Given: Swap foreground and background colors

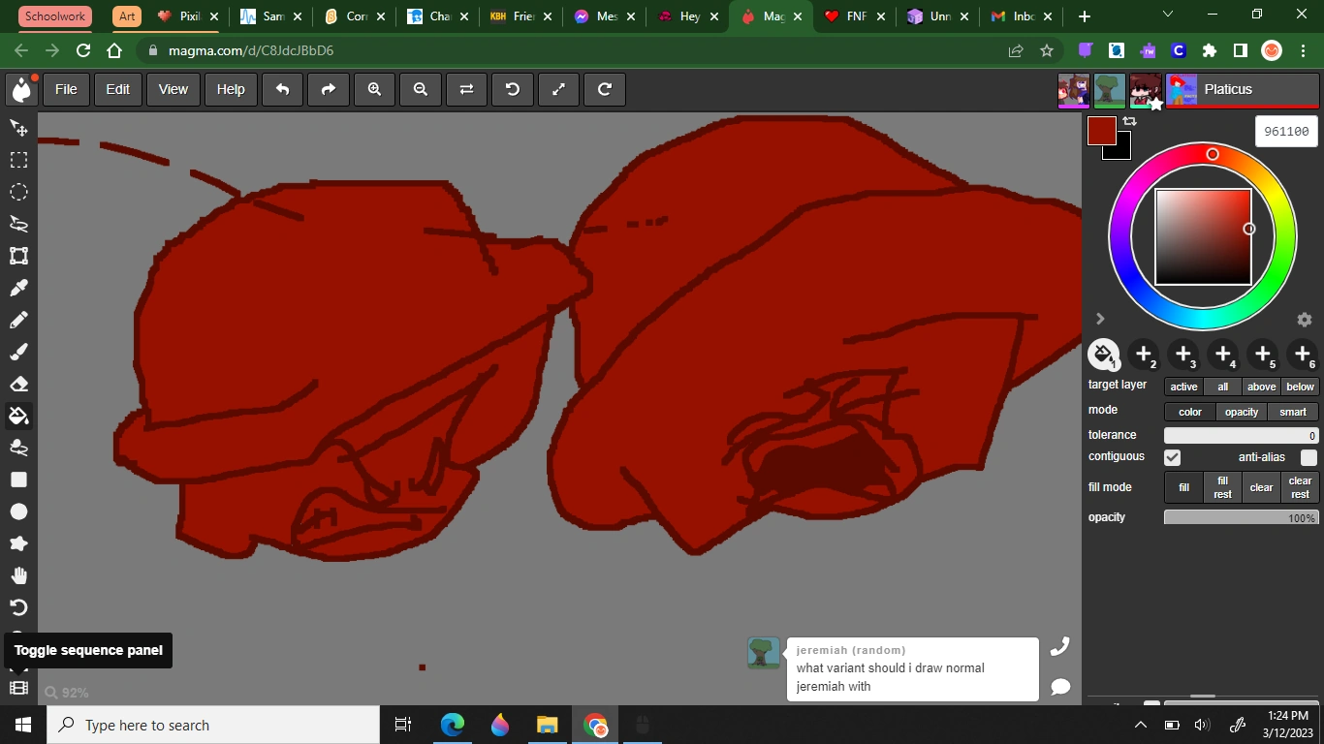Looking at the screenshot, I should click(1130, 121).
